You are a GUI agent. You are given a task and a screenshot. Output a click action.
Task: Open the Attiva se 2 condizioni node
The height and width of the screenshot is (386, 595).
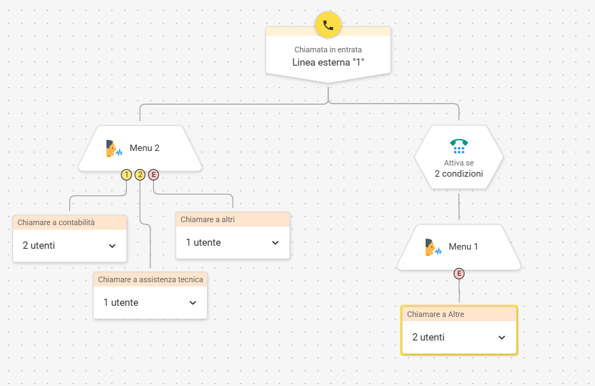point(458,169)
